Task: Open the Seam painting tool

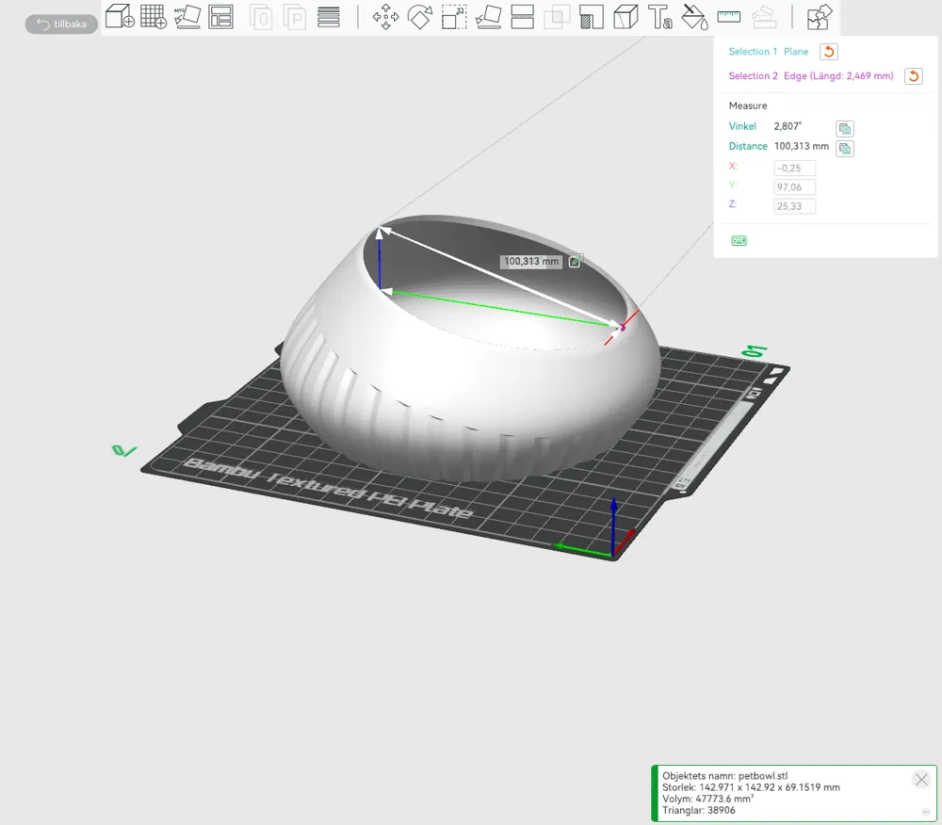Action: tap(625, 17)
